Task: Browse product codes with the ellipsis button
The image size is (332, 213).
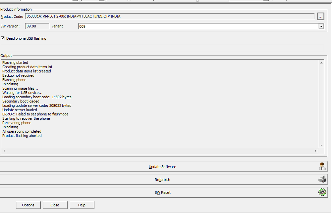Action: point(320,17)
